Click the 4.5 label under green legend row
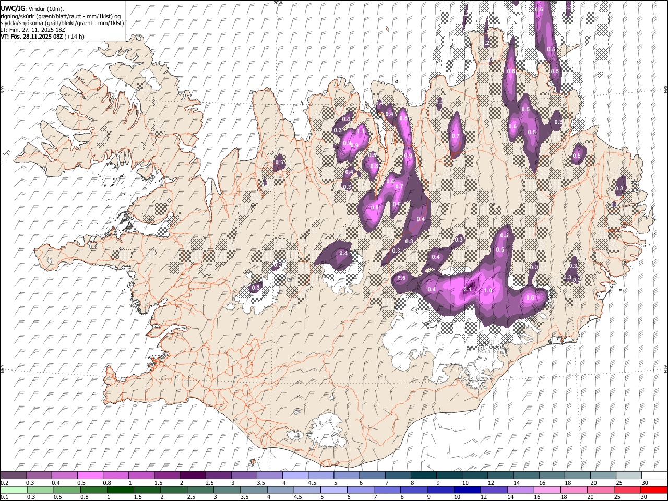This screenshot has height=501, width=668. pos(298,497)
